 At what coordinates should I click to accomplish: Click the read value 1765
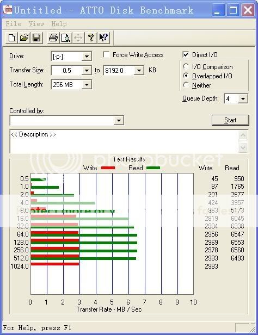coord(237,187)
